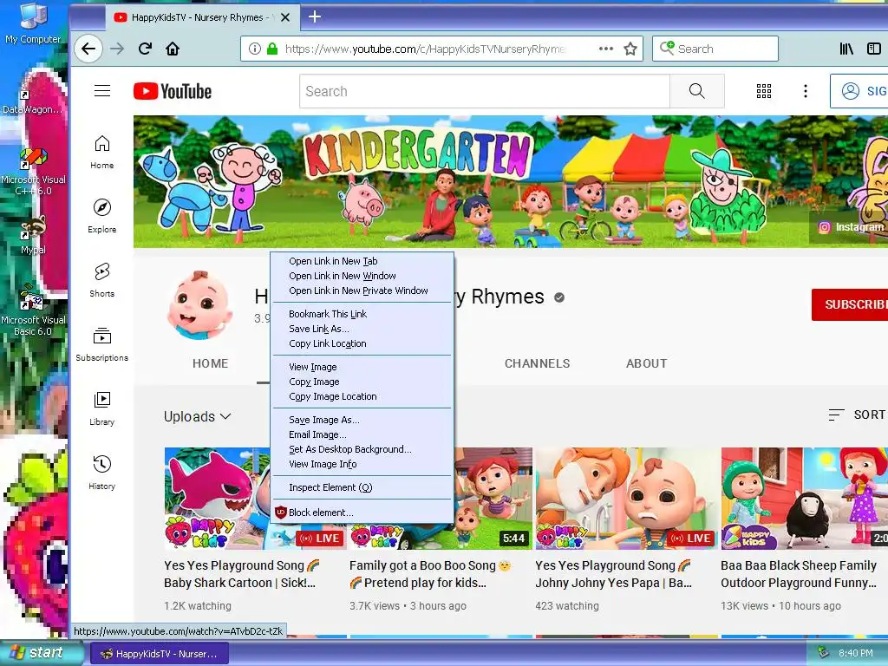Screen dimensions: 888x666
Task: Open Subscriptions in YouTube sidebar
Action: click(102, 343)
